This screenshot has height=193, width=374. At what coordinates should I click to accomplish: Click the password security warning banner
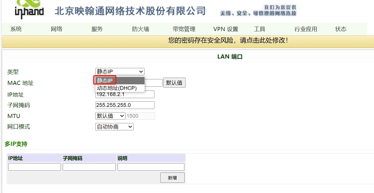click(x=188, y=42)
